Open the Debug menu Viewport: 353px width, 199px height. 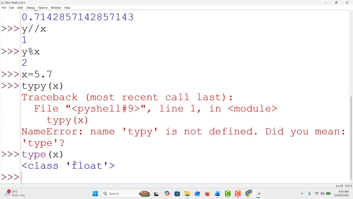[30, 8]
